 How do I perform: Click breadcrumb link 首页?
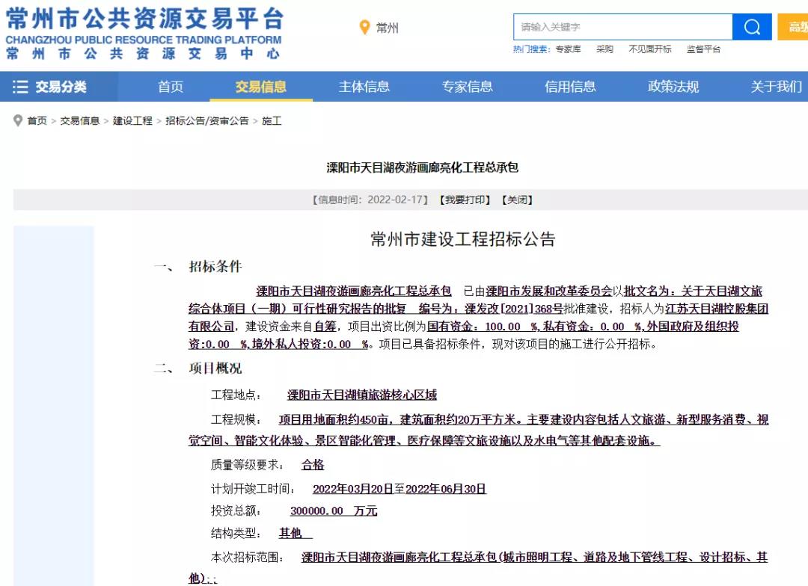[37, 120]
